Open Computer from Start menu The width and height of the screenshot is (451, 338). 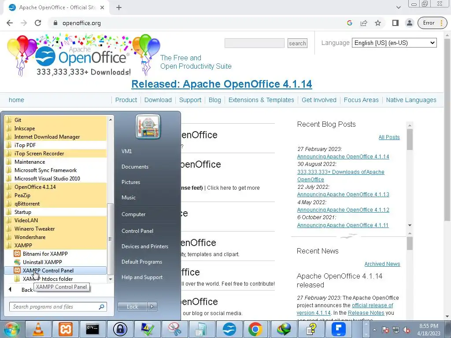tap(133, 214)
